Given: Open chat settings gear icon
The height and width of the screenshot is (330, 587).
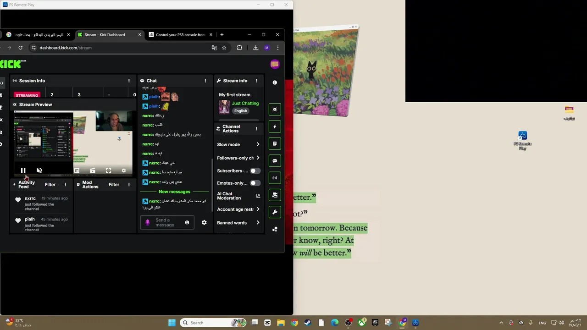Looking at the screenshot, I should pyautogui.click(x=204, y=223).
